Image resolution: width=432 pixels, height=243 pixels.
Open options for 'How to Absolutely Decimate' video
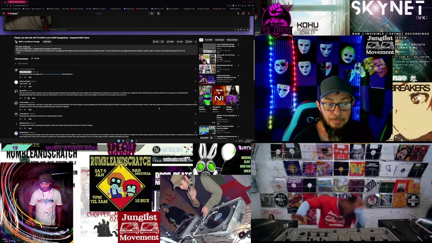click(x=238, y=45)
